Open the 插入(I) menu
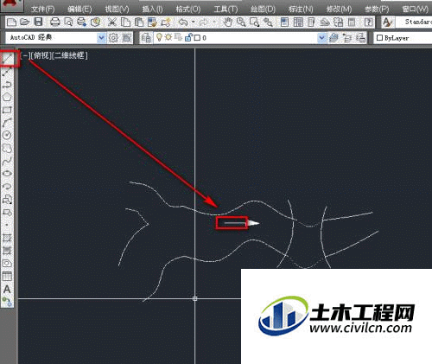Viewport: 432px width, 364px height. click(x=152, y=10)
